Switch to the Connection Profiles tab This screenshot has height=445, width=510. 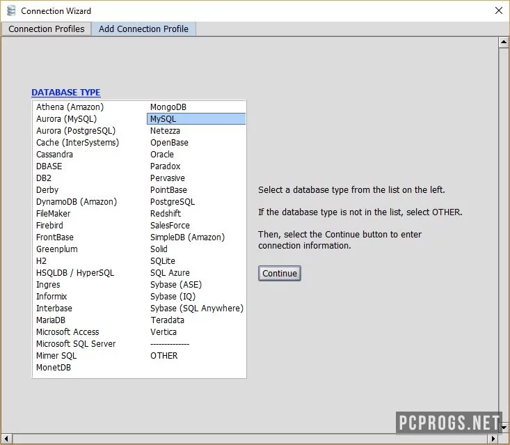47,29
